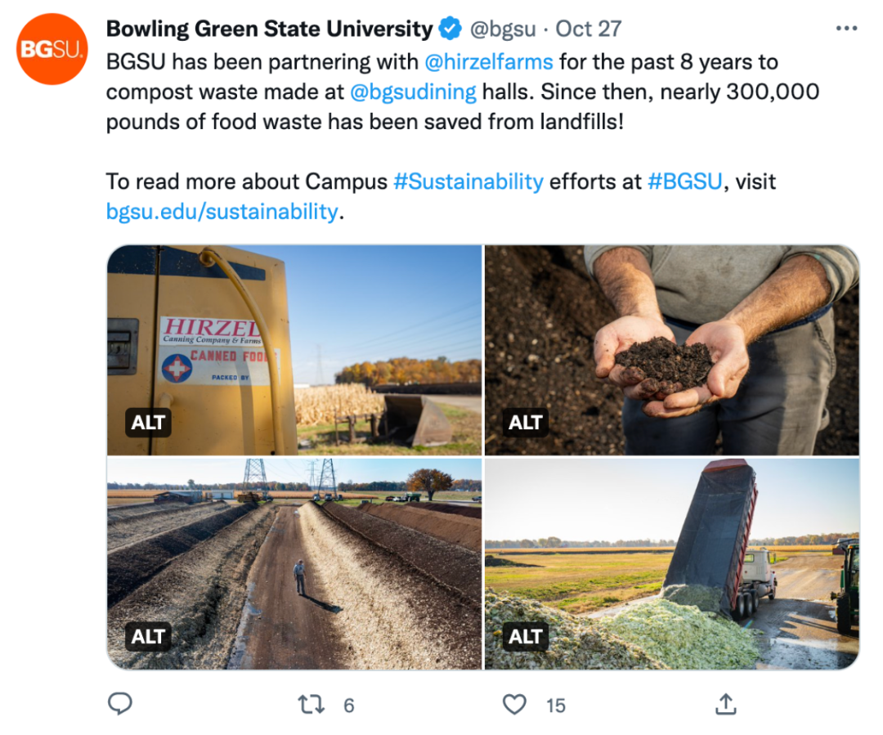Image resolution: width=883 pixels, height=735 pixels.
Task: Visit the bgsu.edu/sustainability link
Action: pyautogui.click(x=222, y=211)
